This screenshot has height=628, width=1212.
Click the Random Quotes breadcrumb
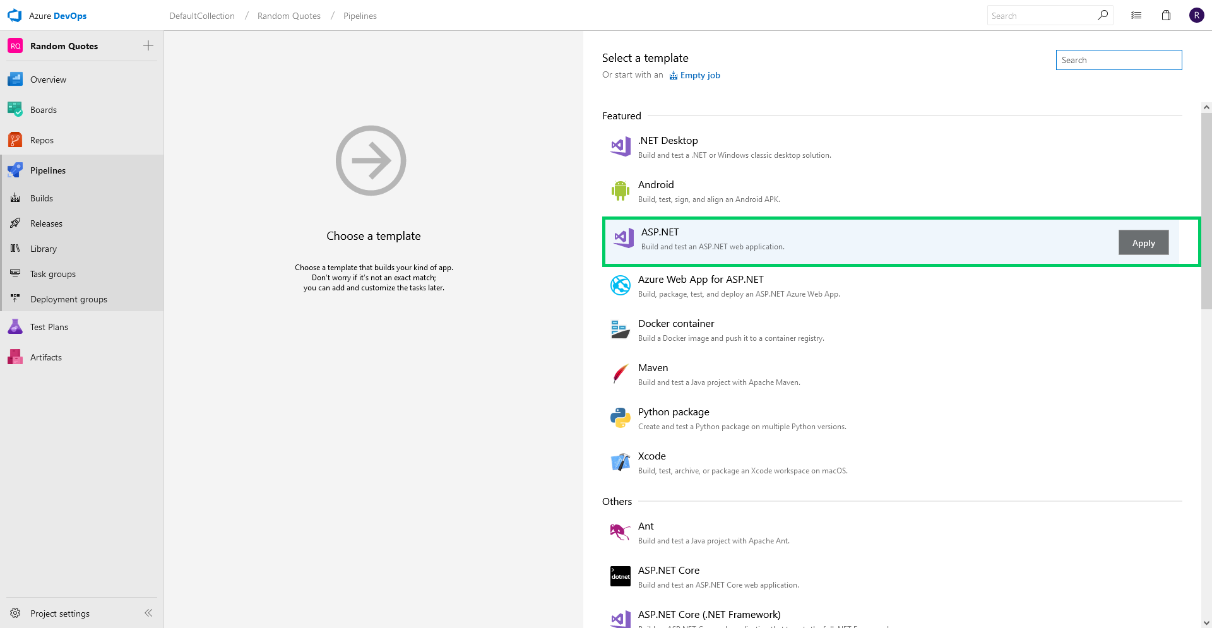[289, 16]
